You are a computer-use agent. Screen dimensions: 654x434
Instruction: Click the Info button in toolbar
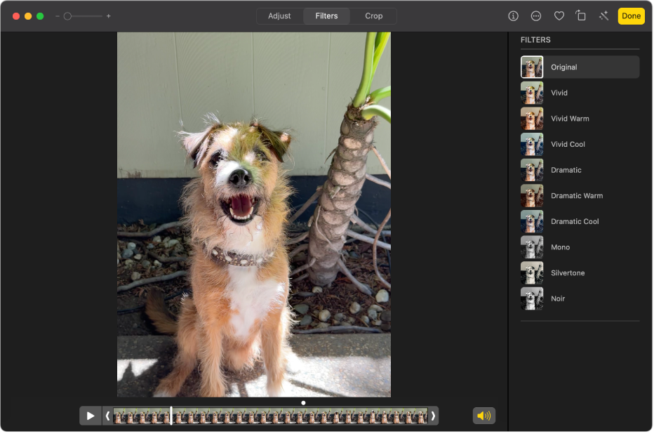(513, 16)
